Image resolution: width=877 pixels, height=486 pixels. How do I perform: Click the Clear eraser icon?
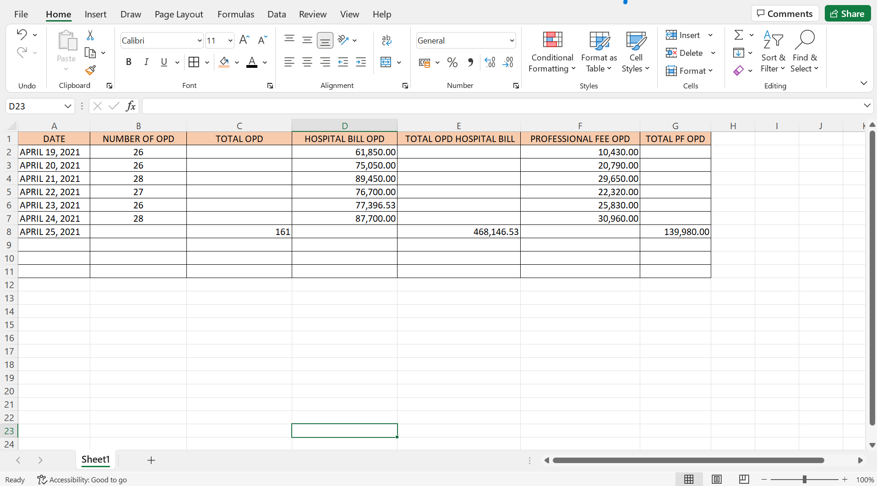click(x=738, y=71)
